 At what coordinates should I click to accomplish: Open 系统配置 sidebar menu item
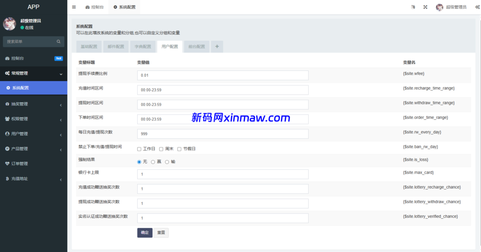(33, 88)
